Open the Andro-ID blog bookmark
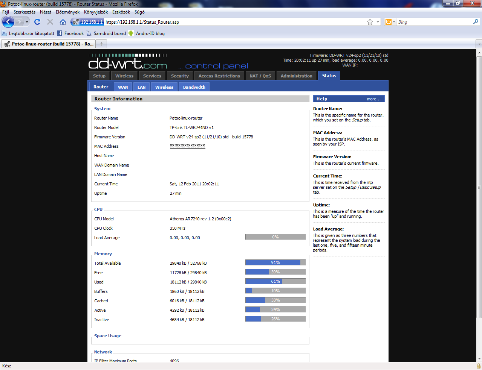The height and width of the screenshot is (370, 482). pyautogui.click(x=147, y=33)
